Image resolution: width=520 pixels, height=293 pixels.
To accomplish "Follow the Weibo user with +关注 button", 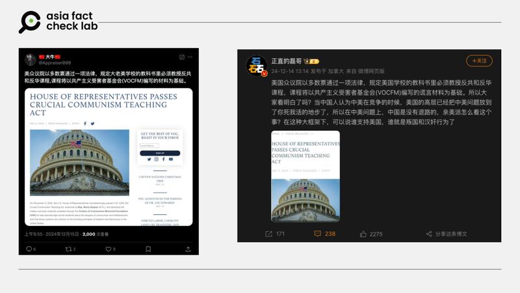I will click(479, 61).
